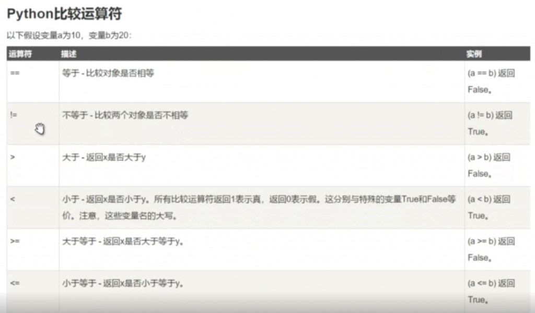Click example '(a != b) 返回'

click(490, 115)
